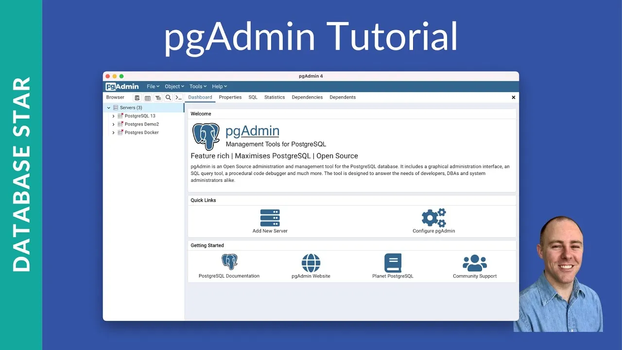The height and width of the screenshot is (350, 622).
Task: Click the Planet PostgreSQL book icon
Action: pos(393,263)
